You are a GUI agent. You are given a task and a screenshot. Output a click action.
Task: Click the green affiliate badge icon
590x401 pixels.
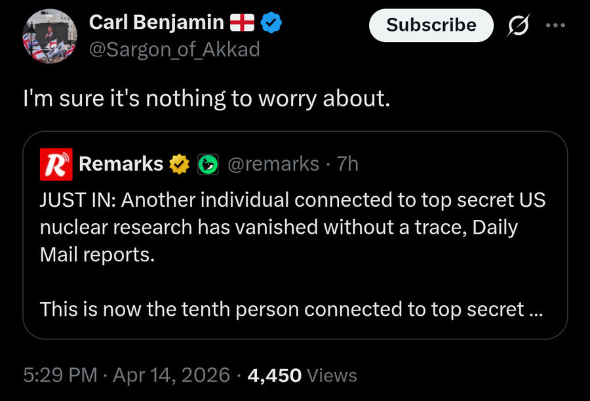(x=208, y=164)
